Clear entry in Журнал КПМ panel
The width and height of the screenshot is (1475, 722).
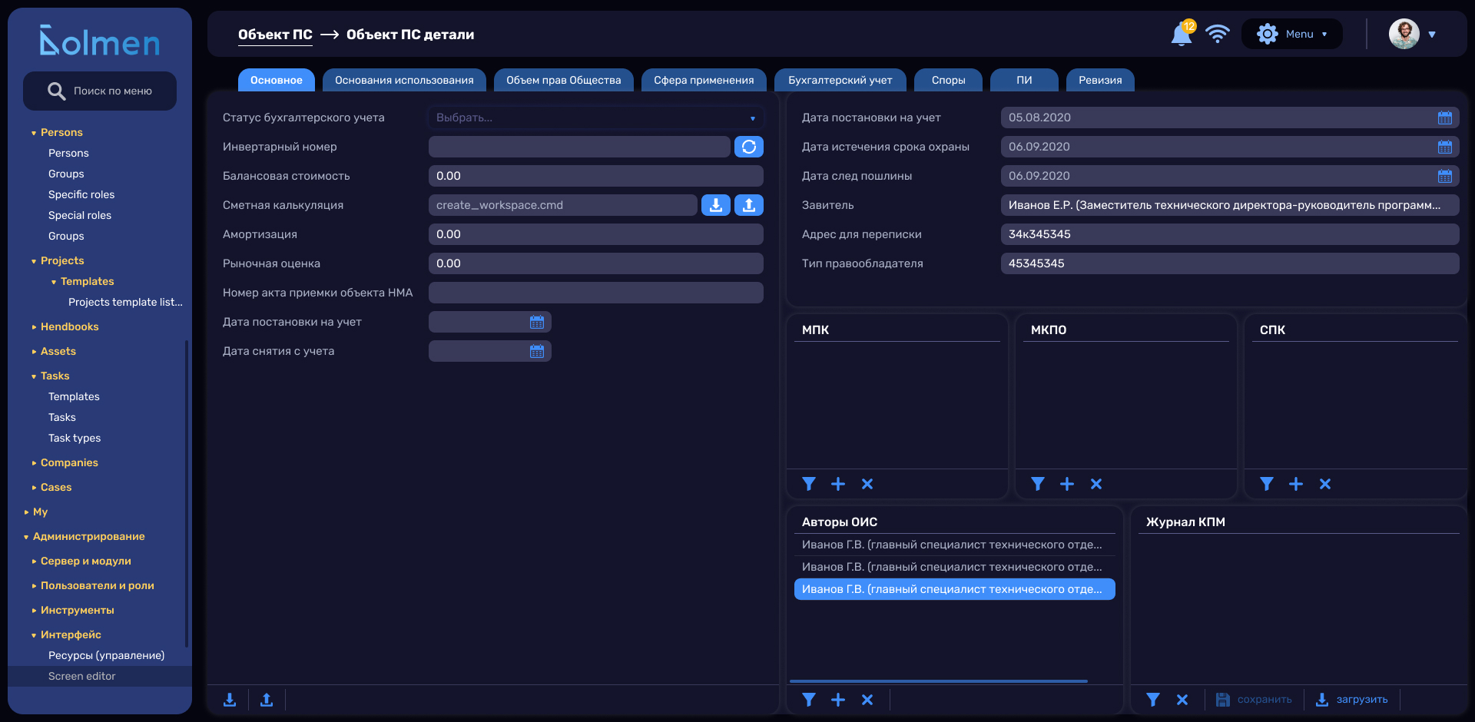[x=1182, y=700]
